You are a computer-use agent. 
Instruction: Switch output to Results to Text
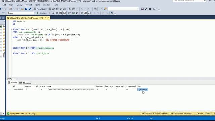(82, 13)
